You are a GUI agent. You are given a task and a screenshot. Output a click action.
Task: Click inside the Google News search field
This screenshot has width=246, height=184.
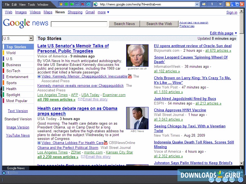tap(79, 24)
